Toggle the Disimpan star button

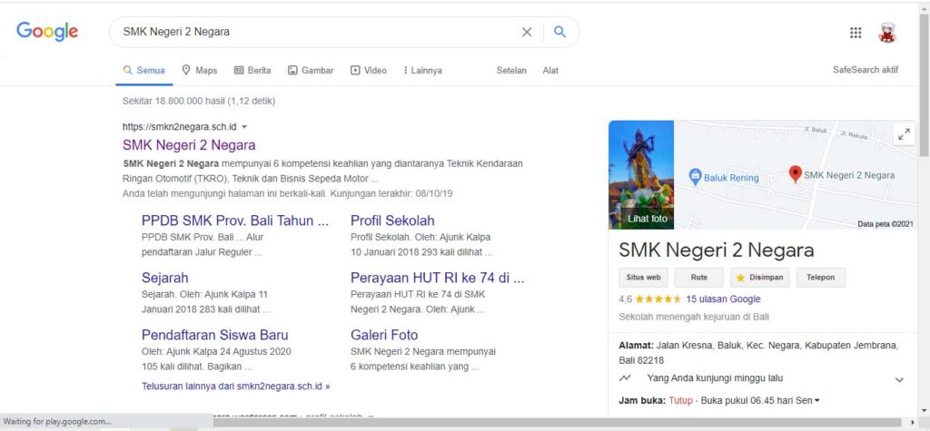coord(759,278)
